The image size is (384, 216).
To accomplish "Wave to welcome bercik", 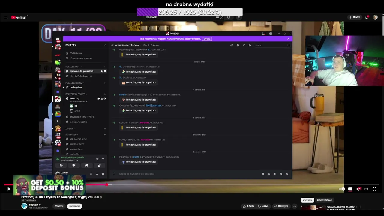I will click(x=139, y=100).
